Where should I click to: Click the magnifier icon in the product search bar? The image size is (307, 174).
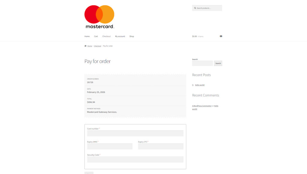tap(195, 8)
